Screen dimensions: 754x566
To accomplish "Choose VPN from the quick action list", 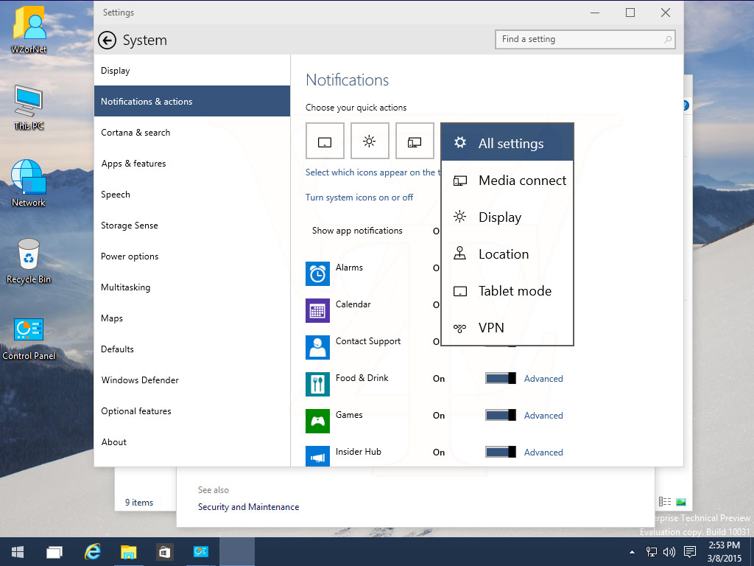I will pyautogui.click(x=507, y=327).
